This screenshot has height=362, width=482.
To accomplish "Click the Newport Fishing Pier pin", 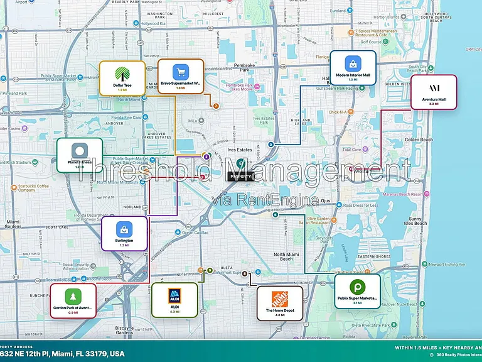I will click(424, 264).
